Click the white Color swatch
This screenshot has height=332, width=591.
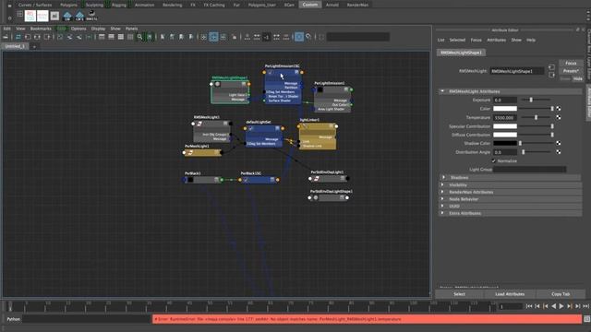click(505, 109)
